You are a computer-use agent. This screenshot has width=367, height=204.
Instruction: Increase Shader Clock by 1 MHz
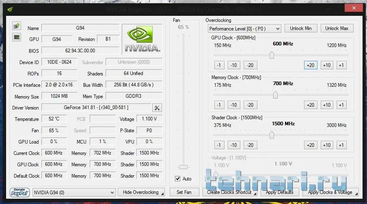click(341, 145)
